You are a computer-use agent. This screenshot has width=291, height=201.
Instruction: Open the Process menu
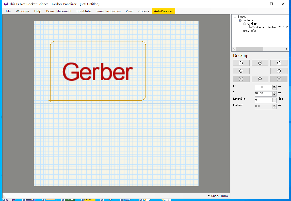pyautogui.click(x=143, y=11)
